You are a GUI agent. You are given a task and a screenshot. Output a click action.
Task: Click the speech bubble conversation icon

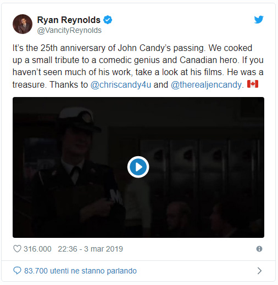pyautogui.click(x=17, y=271)
